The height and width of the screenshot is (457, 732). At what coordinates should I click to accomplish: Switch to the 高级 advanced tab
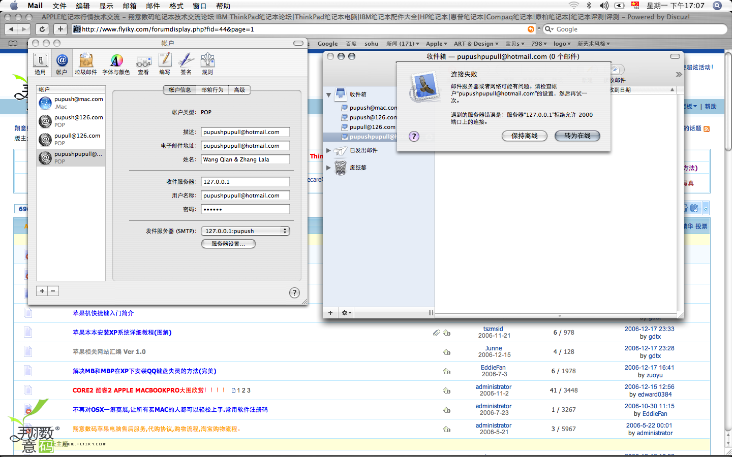tap(239, 90)
